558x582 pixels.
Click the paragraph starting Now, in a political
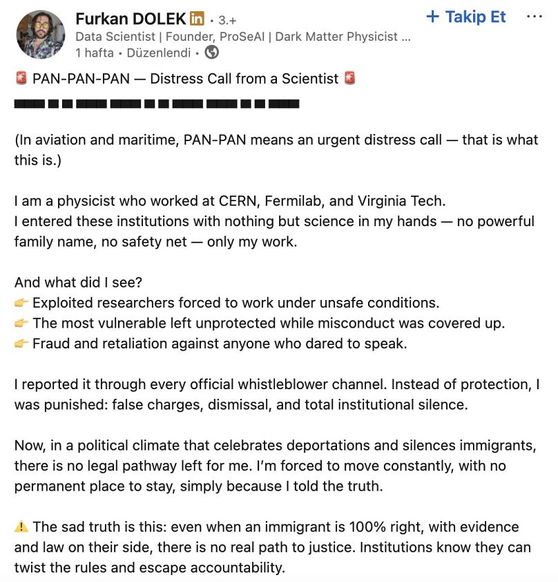pyautogui.click(x=275, y=465)
